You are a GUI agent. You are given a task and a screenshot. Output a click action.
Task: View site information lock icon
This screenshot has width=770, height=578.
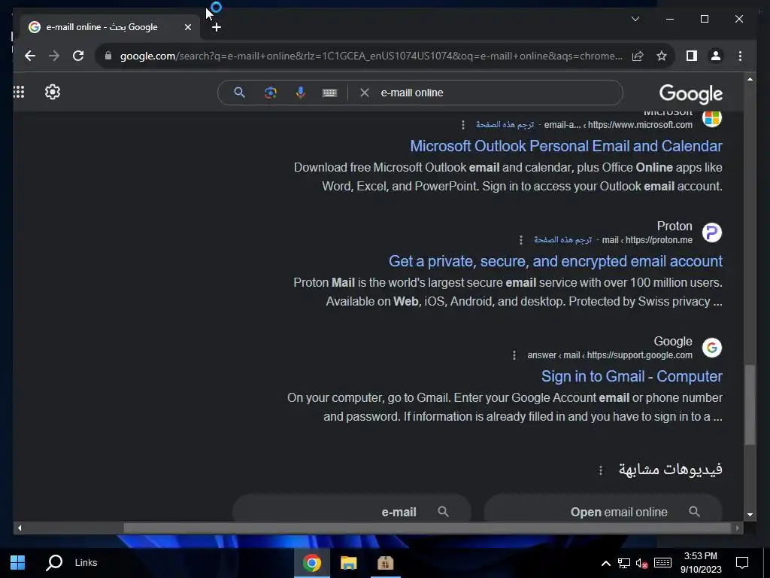tap(108, 56)
